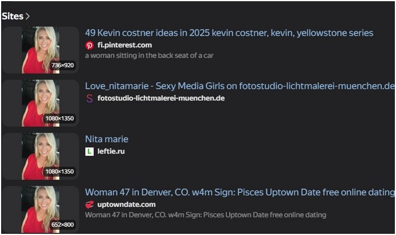Visit fotostudio-lichtmalerei-muenchen.de domain link
This screenshot has width=396, height=235.
[161, 99]
